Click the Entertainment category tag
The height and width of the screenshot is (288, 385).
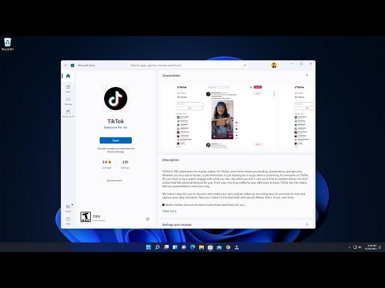114,181
